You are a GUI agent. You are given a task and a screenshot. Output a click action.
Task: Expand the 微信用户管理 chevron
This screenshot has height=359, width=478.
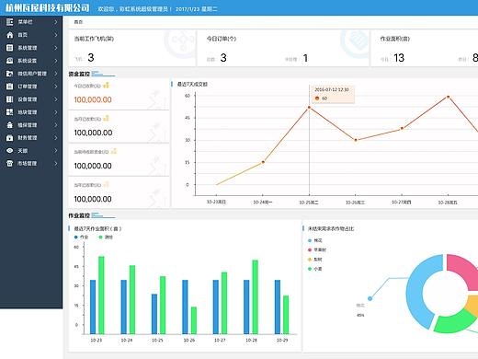click(55, 74)
